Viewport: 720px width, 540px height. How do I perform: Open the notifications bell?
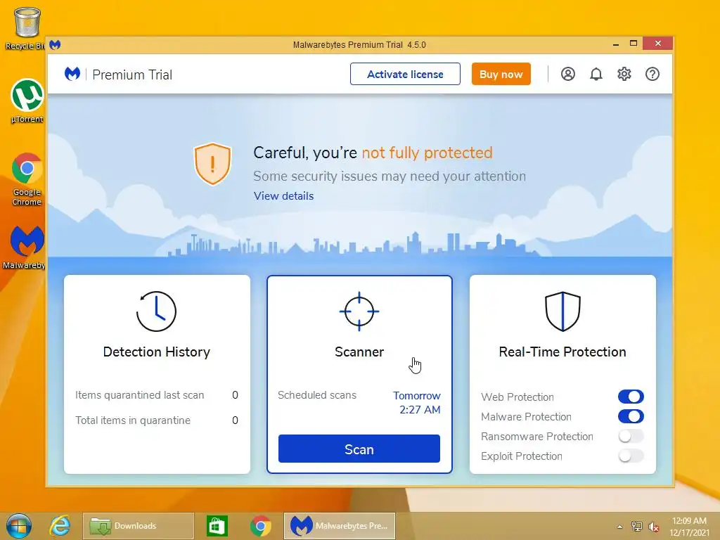tap(596, 74)
